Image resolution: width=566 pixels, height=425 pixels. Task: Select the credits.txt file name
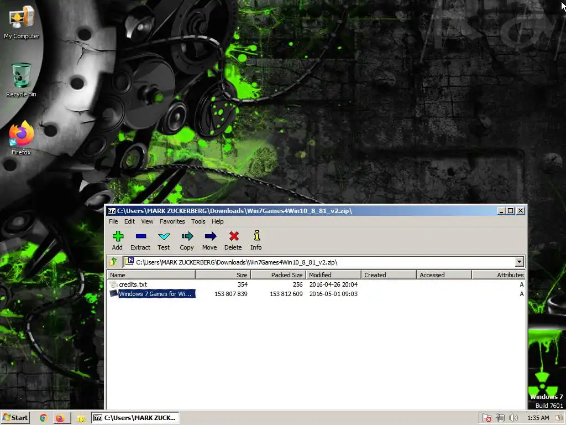point(133,284)
